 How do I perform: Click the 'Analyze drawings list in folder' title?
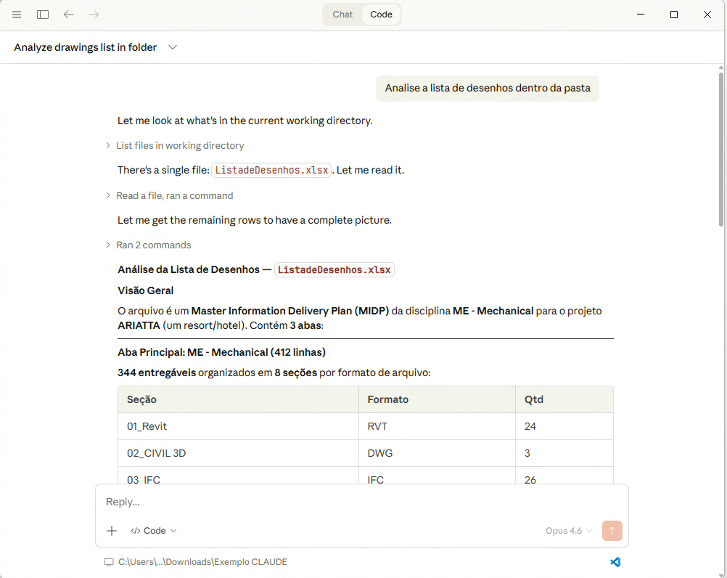(86, 47)
